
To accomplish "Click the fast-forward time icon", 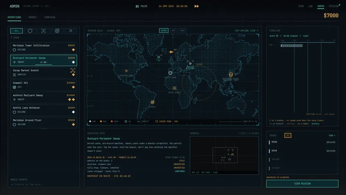I will 196,6.
